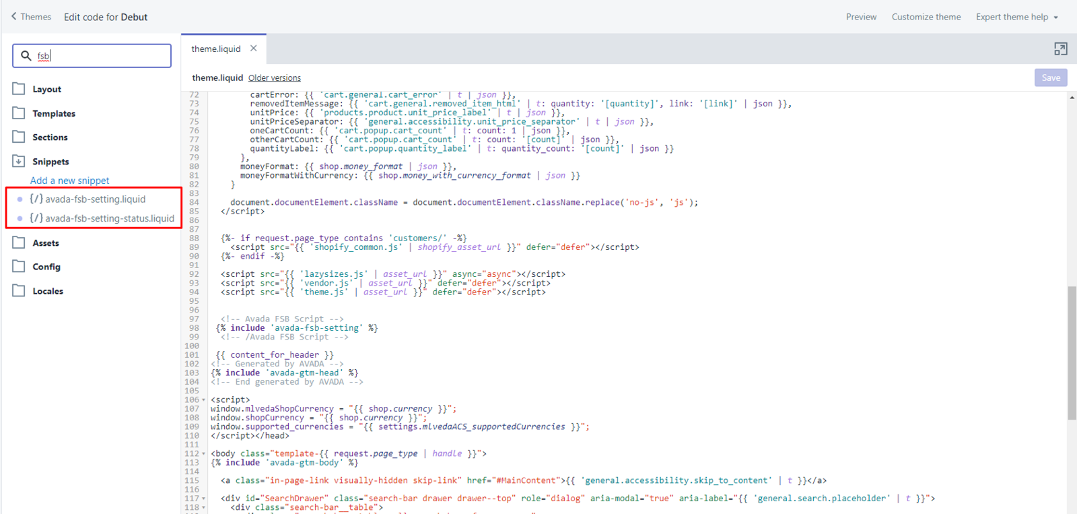Click the Locales folder icon
The width and height of the screenshot is (1077, 514).
pos(19,290)
